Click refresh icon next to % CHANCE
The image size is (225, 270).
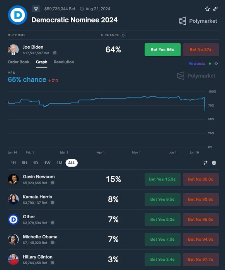[x=123, y=35]
